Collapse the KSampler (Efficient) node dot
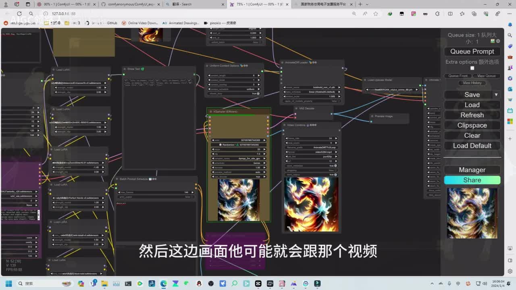Image resolution: width=516 pixels, height=290 pixels. click(x=210, y=112)
